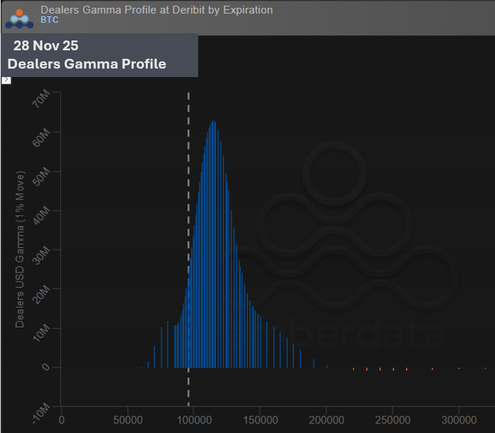The image size is (495, 433).
Task: Click the 200000 x-axis tick label
Action: click(326, 417)
